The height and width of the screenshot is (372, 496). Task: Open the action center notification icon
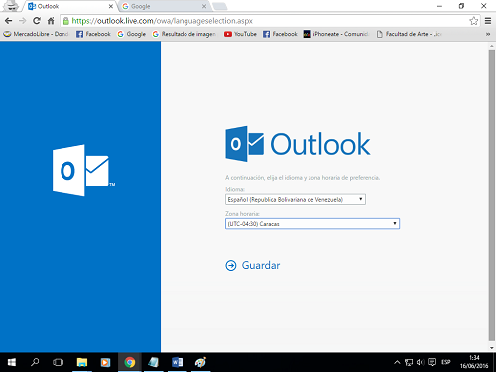click(432, 362)
